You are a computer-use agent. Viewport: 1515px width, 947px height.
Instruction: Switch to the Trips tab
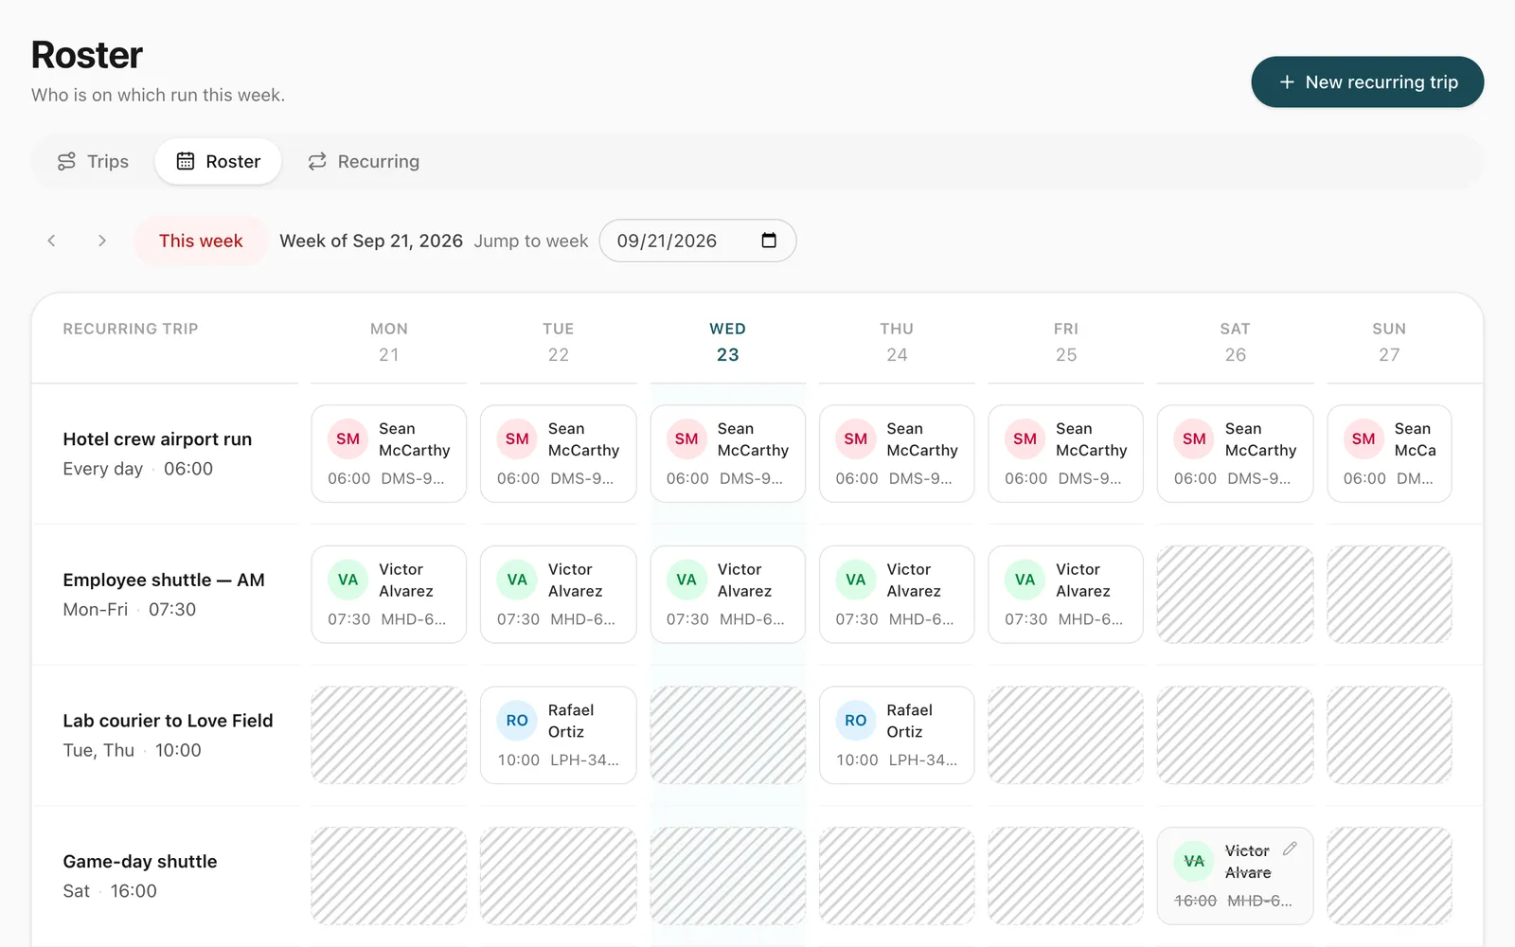click(93, 162)
